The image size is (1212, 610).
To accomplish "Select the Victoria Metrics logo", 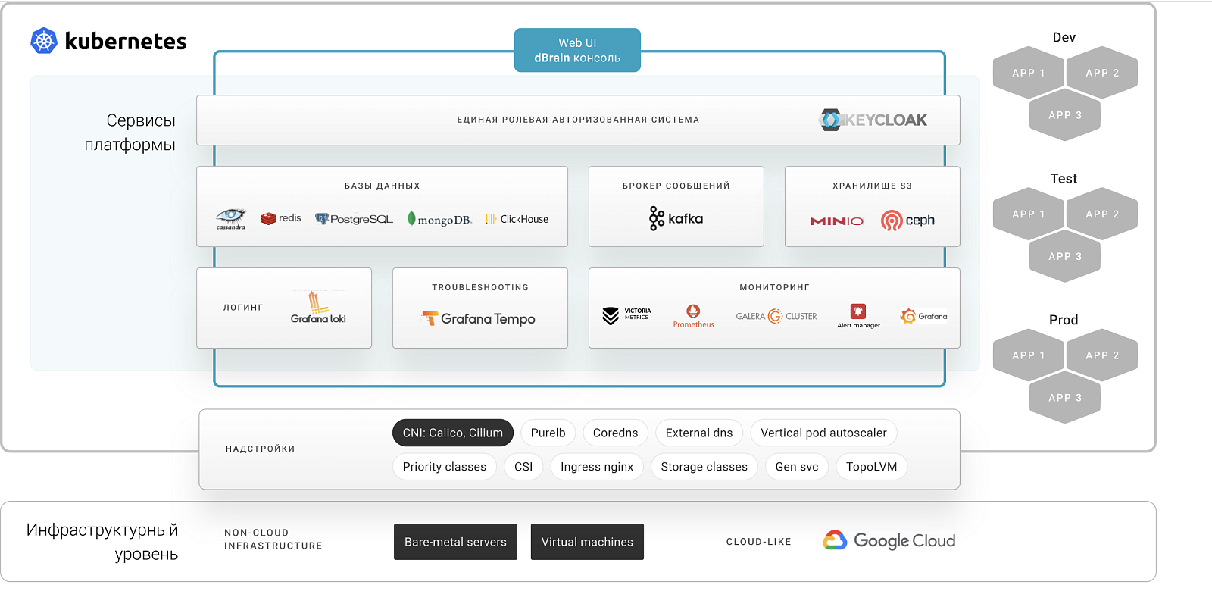I will [x=626, y=314].
